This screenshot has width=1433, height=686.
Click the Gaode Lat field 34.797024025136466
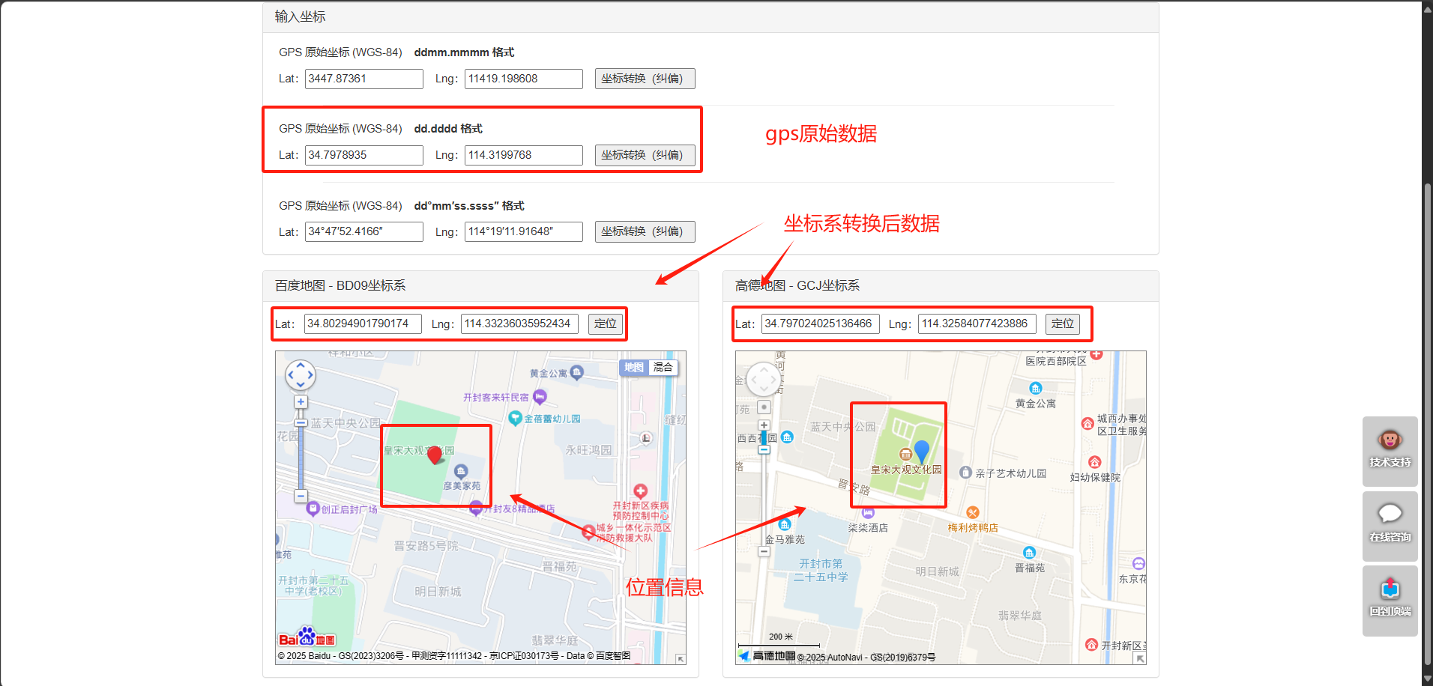[x=821, y=324]
